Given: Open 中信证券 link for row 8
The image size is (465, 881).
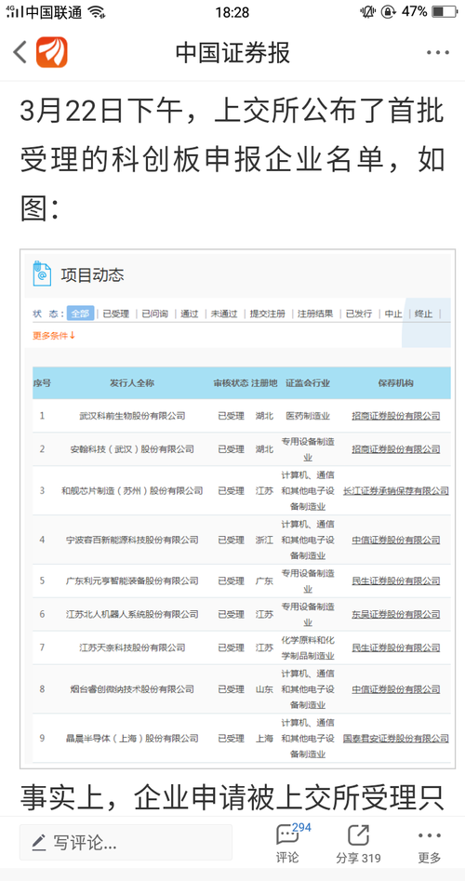Looking at the screenshot, I should 396,688.
